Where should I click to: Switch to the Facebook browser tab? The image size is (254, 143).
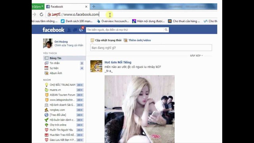(x=67, y=7)
